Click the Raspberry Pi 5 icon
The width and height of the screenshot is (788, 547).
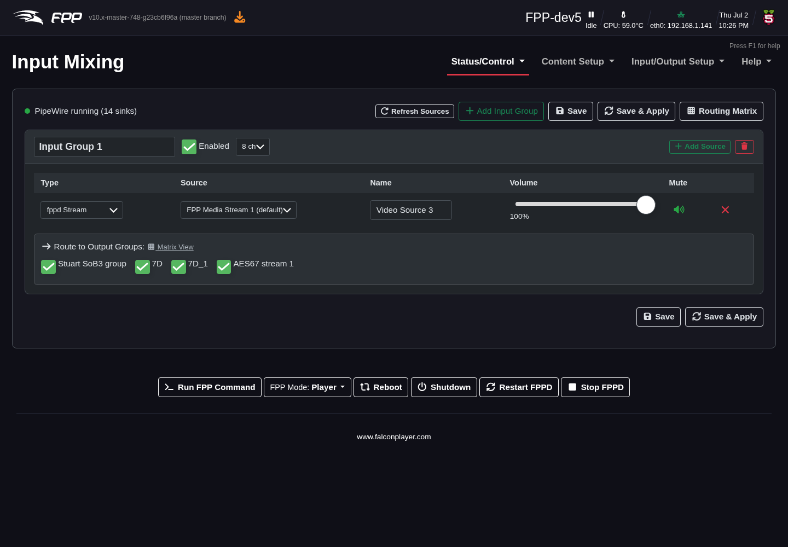click(x=769, y=18)
